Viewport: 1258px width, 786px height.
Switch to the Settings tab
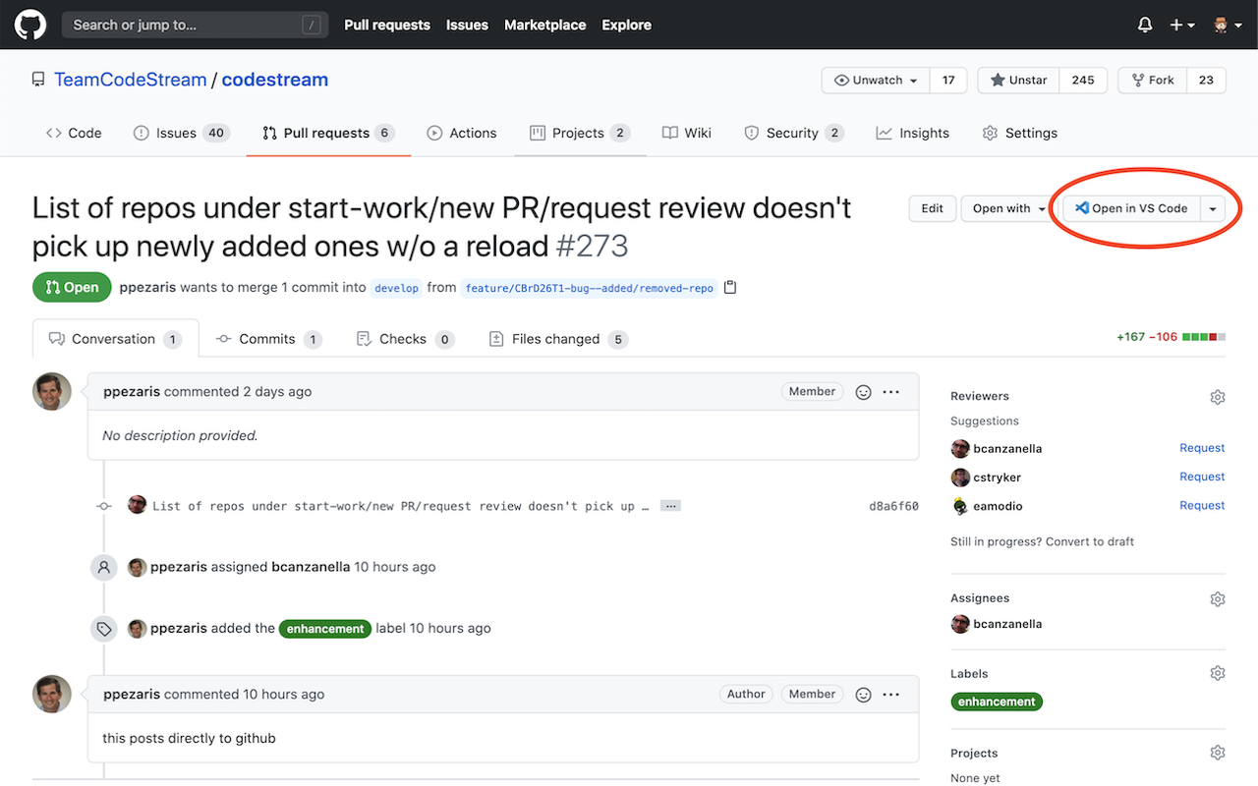[1020, 133]
